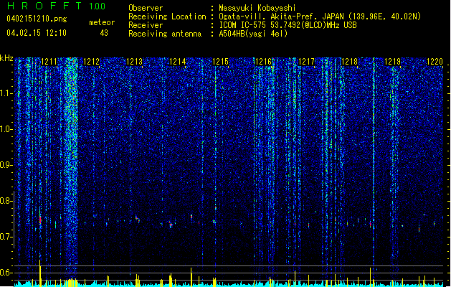Click the 1219 time marker

[393, 62]
